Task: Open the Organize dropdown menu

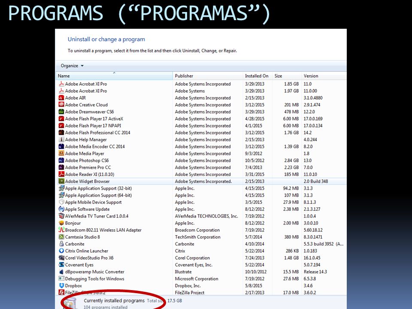Action: pos(72,66)
